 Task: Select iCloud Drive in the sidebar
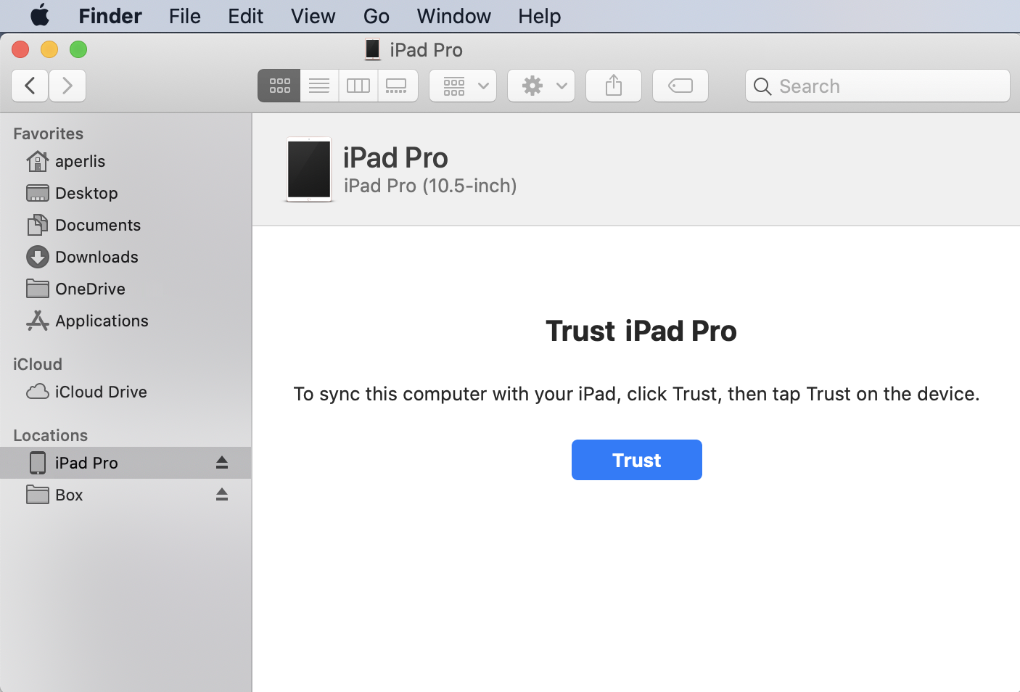(126, 392)
